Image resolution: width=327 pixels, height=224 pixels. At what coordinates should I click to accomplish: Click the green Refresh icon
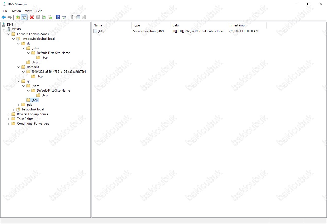tap(44, 18)
